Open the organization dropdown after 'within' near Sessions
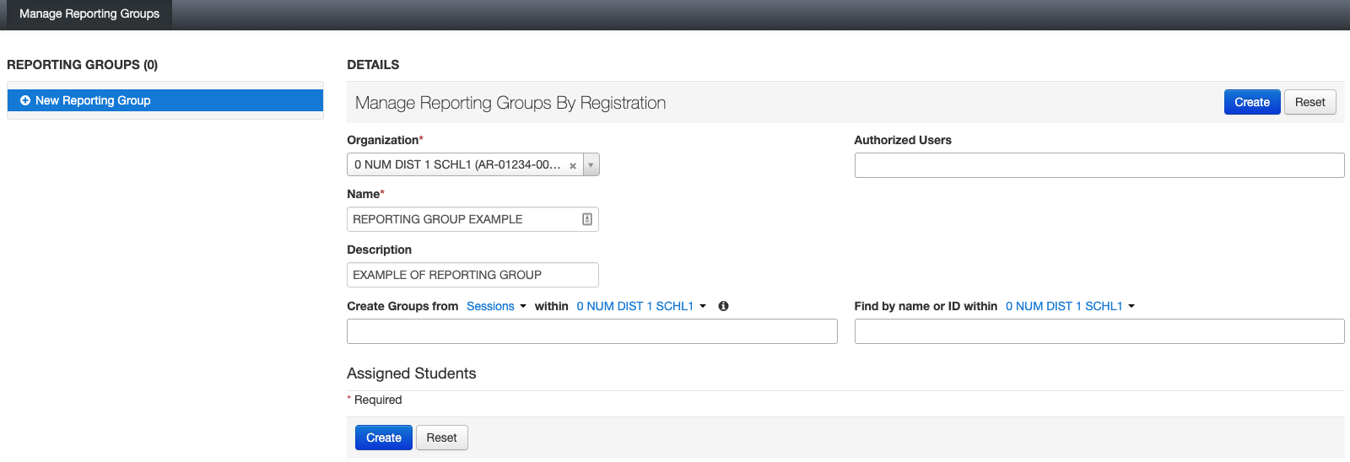1350x462 pixels. tap(641, 306)
